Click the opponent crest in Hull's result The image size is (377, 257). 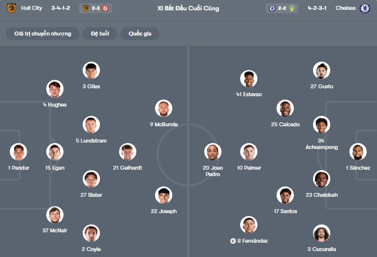click(105, 8)
